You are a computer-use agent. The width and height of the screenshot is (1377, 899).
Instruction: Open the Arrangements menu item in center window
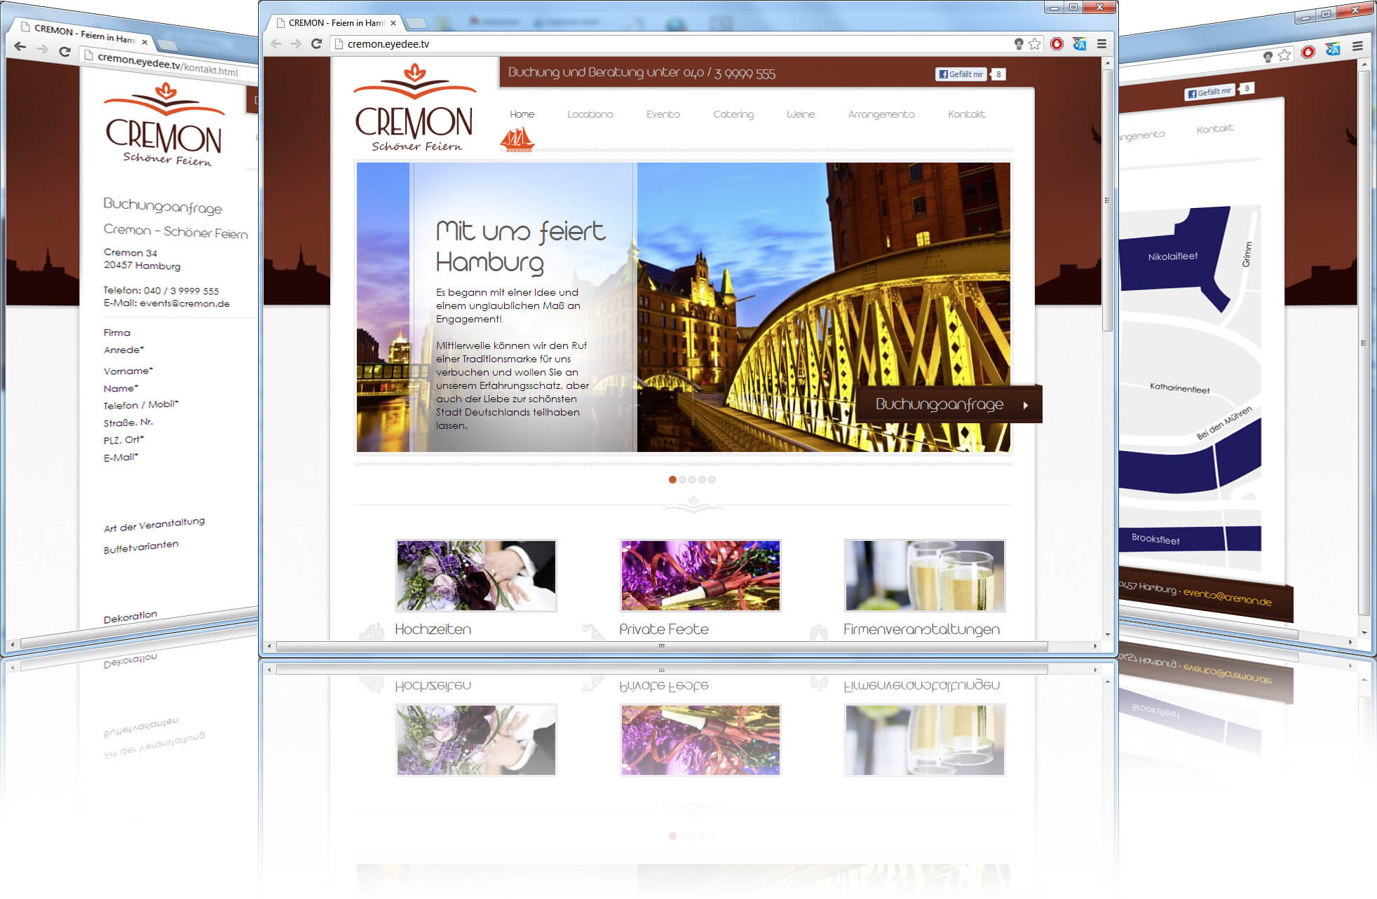tap(881, 114)
